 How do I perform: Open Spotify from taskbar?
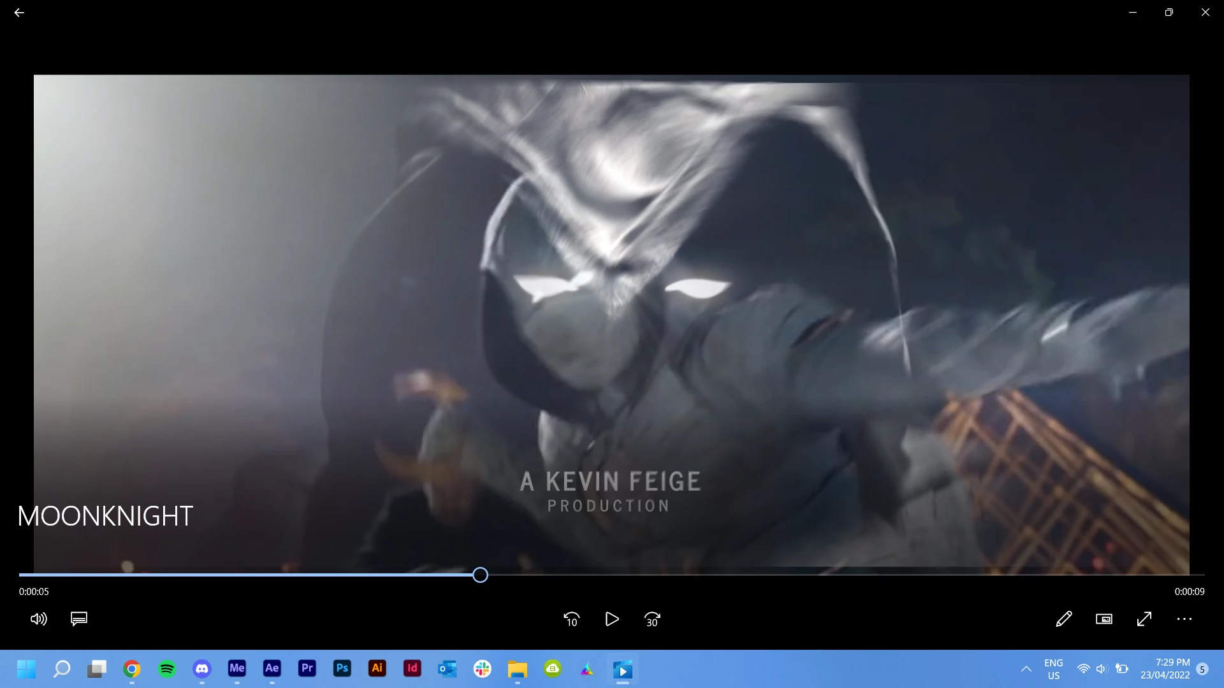[167, 669]
